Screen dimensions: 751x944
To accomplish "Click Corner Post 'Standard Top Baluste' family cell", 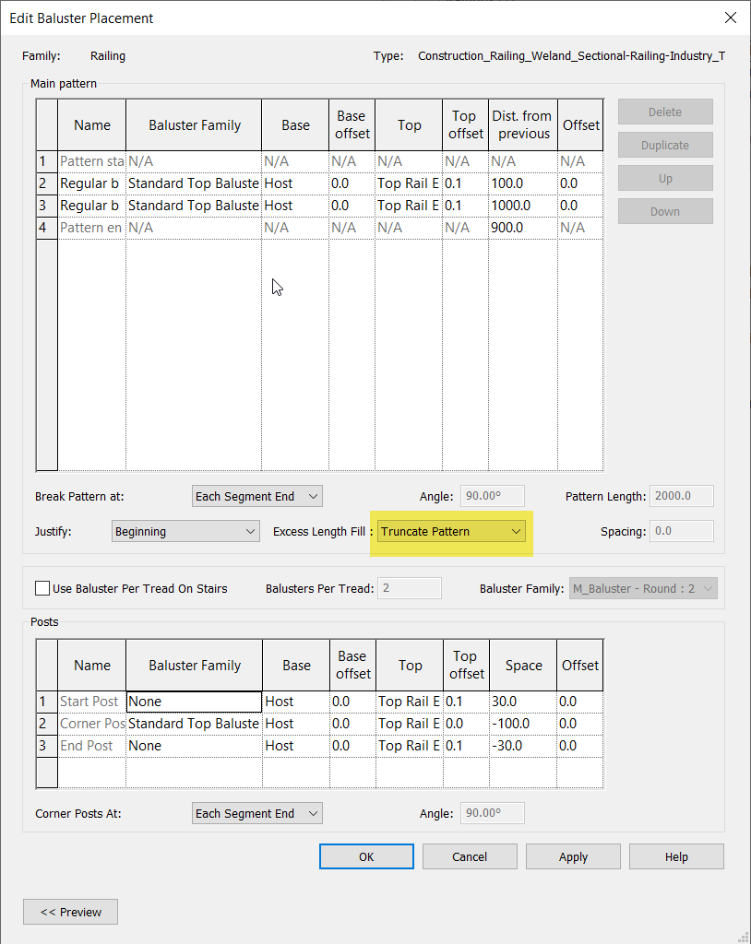I will pos(194,724).
